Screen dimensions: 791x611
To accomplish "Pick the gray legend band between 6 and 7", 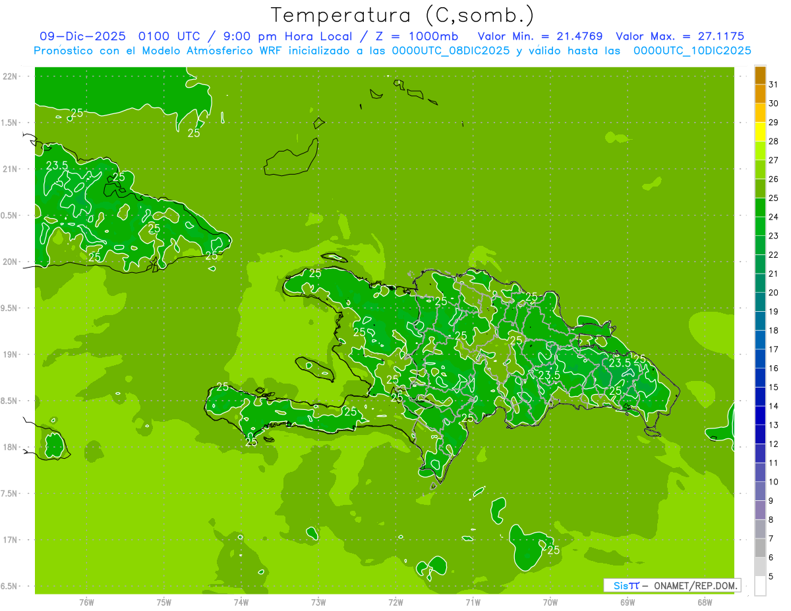I will (x=760, y=548).
